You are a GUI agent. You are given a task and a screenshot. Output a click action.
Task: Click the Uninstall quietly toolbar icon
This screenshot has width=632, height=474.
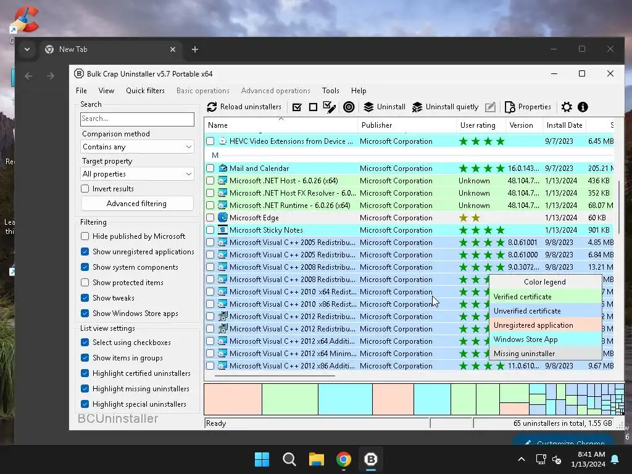tap(417, 107)
